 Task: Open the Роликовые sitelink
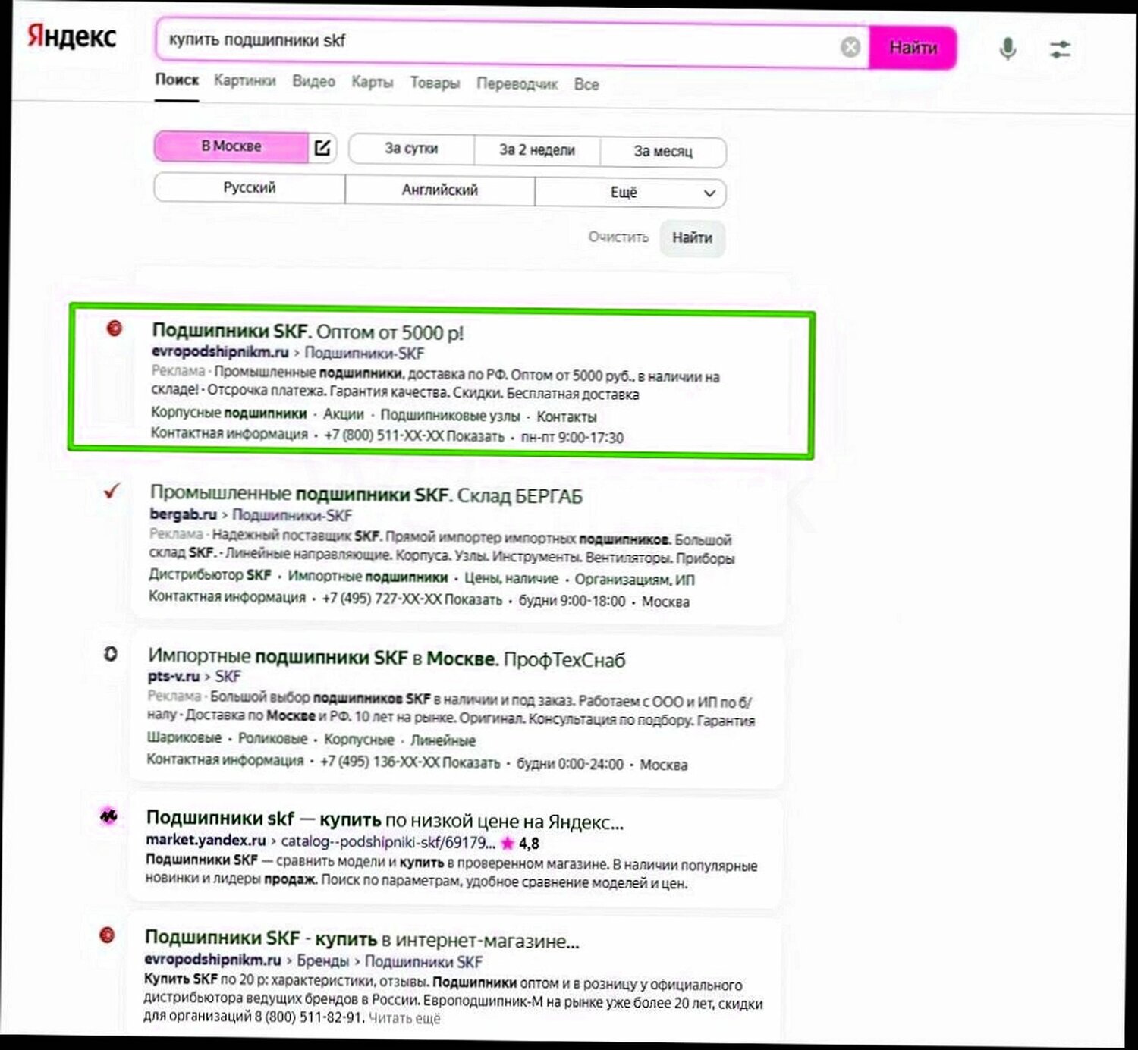[273, 739]
